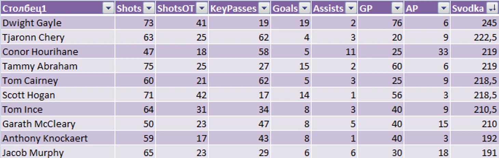Select the Anthony Knockaert name cell
Screen dimensions: 499x158
pos(58,139)
